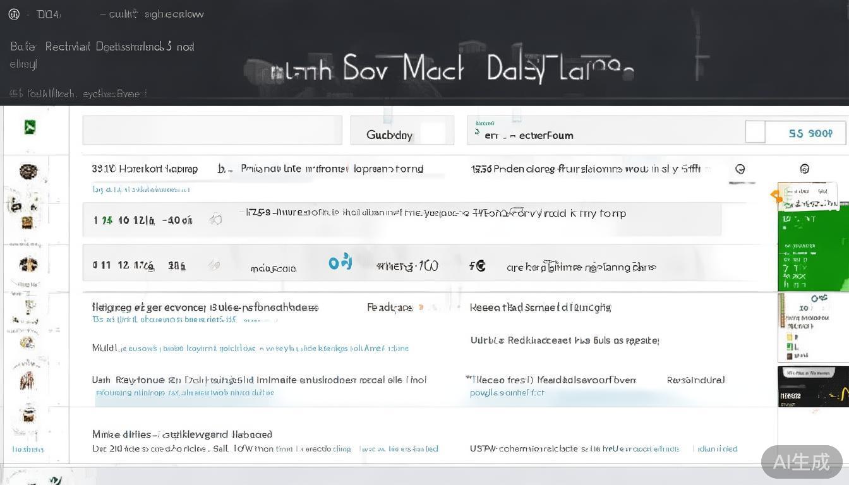Screen dimensions: 849x485
Task: Open the dark chart thumbnail at the right
Action: (x=812, y=386)
